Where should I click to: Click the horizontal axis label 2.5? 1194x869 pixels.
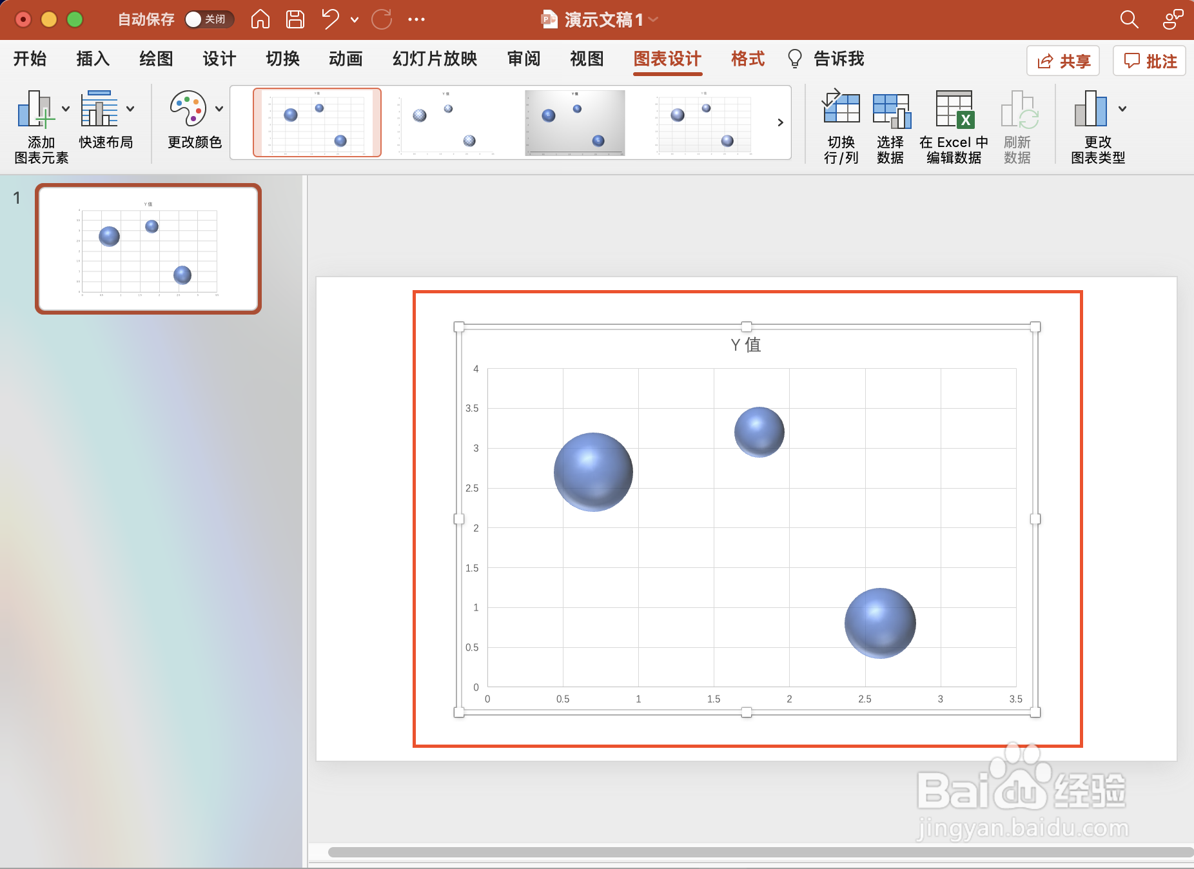(865, 699)
